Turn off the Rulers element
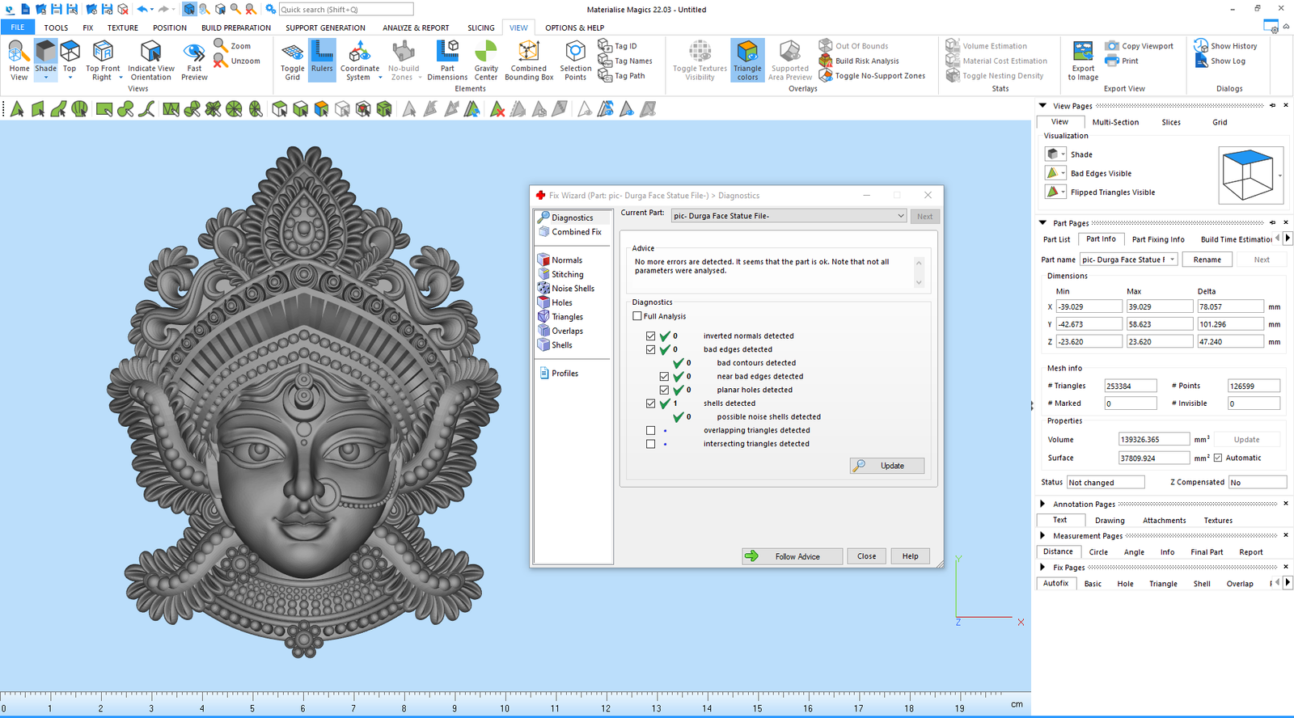This screenshot has width=1294, height=718. (322, 61)
